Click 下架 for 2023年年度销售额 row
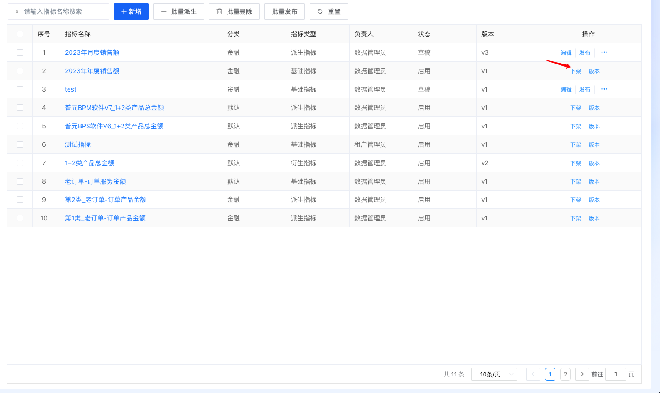The height and width of the screenshot is (393, 660). coord(576,71)
